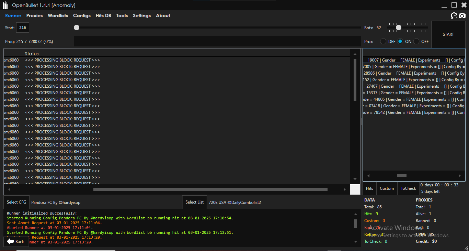Viewport: 469px width, 251px height.
Task: Open the Tools menu
Action: 122,15
